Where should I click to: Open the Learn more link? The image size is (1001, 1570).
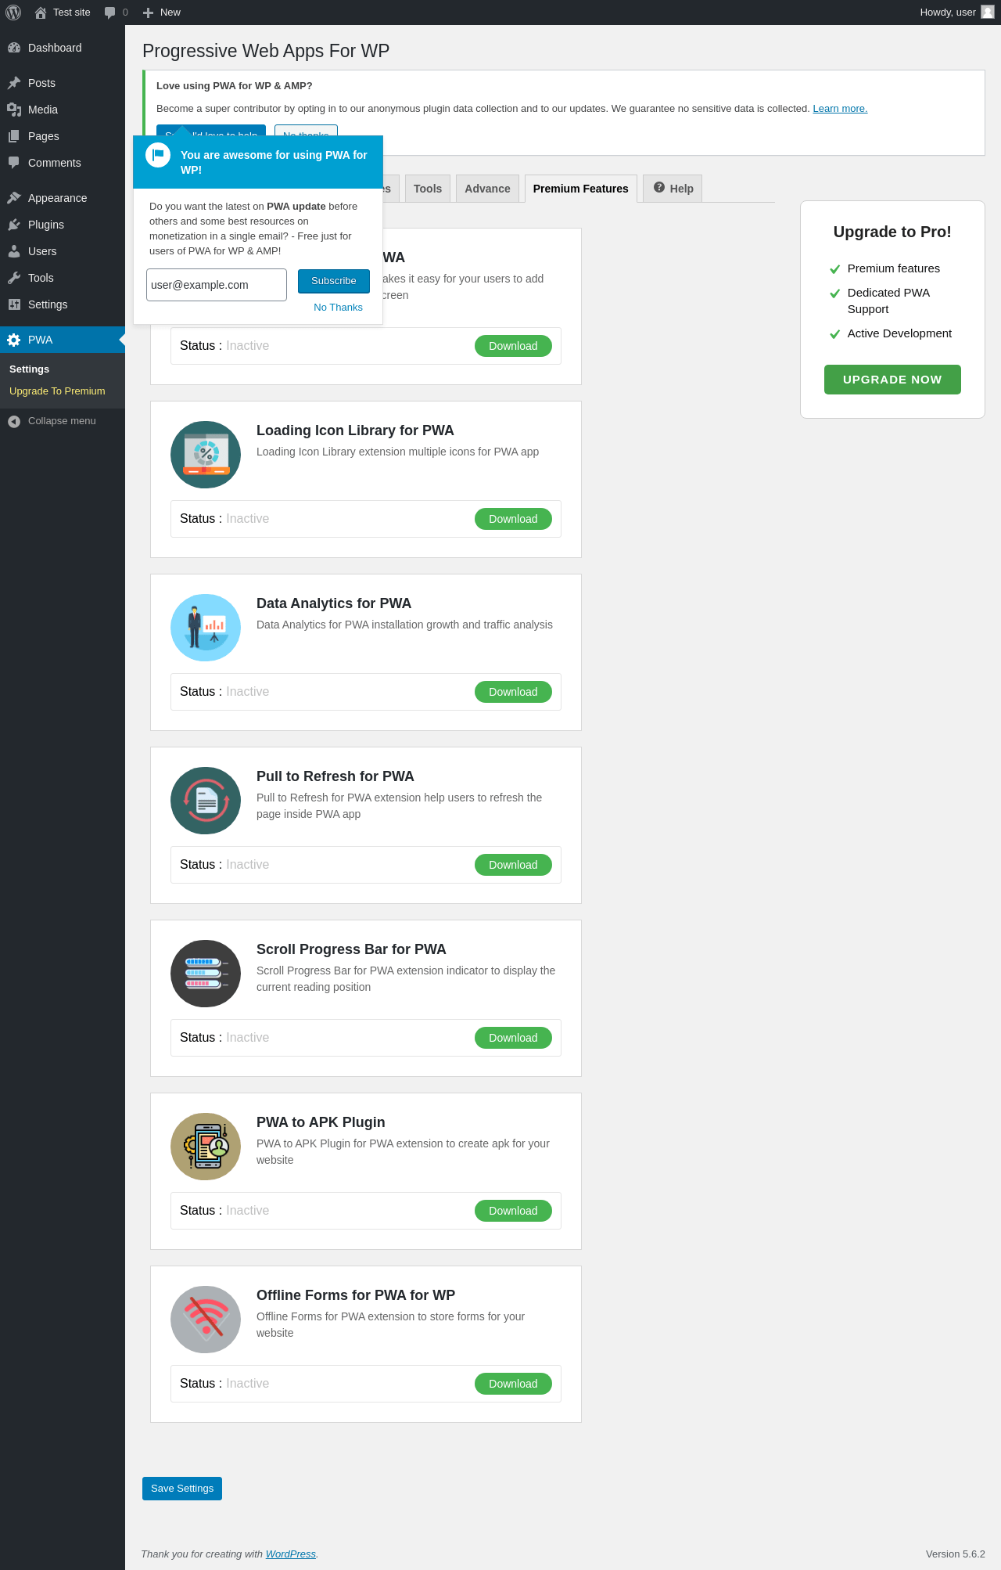pyautogui.click(x=840, y=109)
